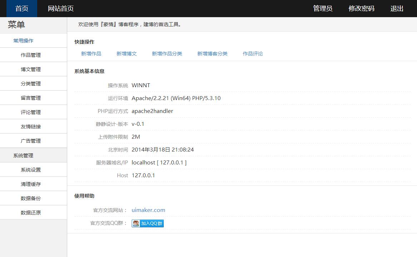
Task: Collapse the 系统管理 menu section
Action: tap(24, 155)
